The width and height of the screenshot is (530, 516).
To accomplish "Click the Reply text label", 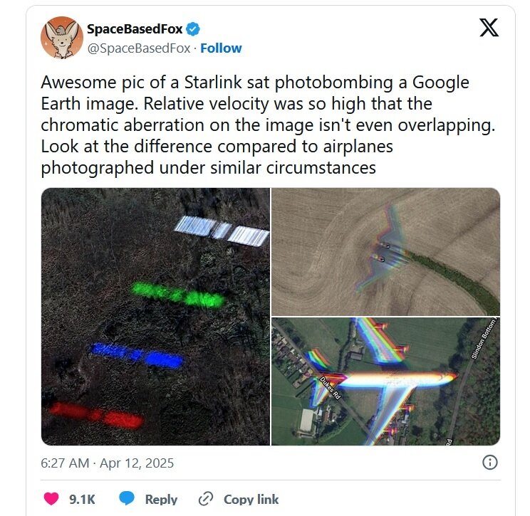I will tap(161, 499).
